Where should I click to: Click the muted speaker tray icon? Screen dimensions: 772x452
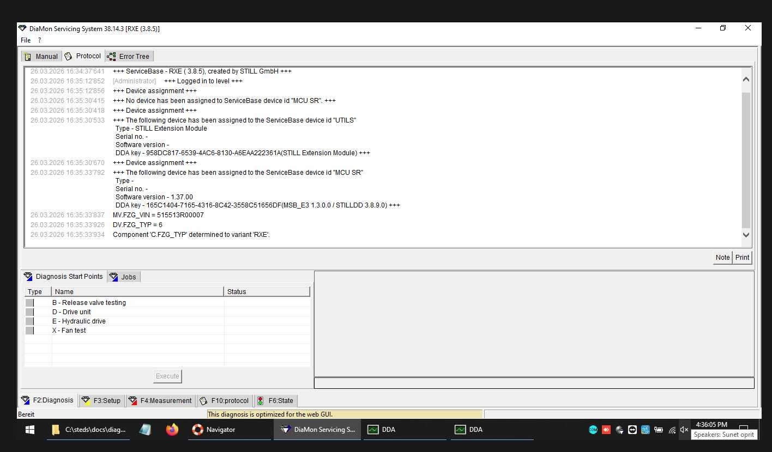(684, 430)
